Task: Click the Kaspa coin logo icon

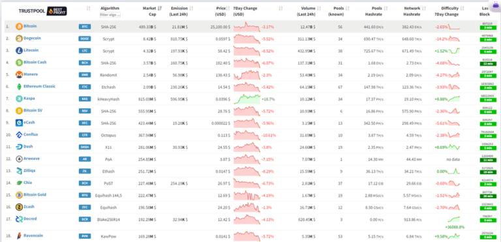Action: point(19,98)
